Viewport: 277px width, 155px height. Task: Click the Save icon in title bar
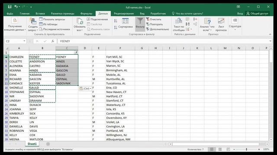point(10,7)
